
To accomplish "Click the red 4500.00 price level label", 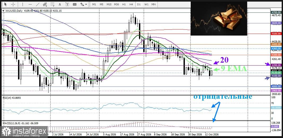I will point(276,33).
